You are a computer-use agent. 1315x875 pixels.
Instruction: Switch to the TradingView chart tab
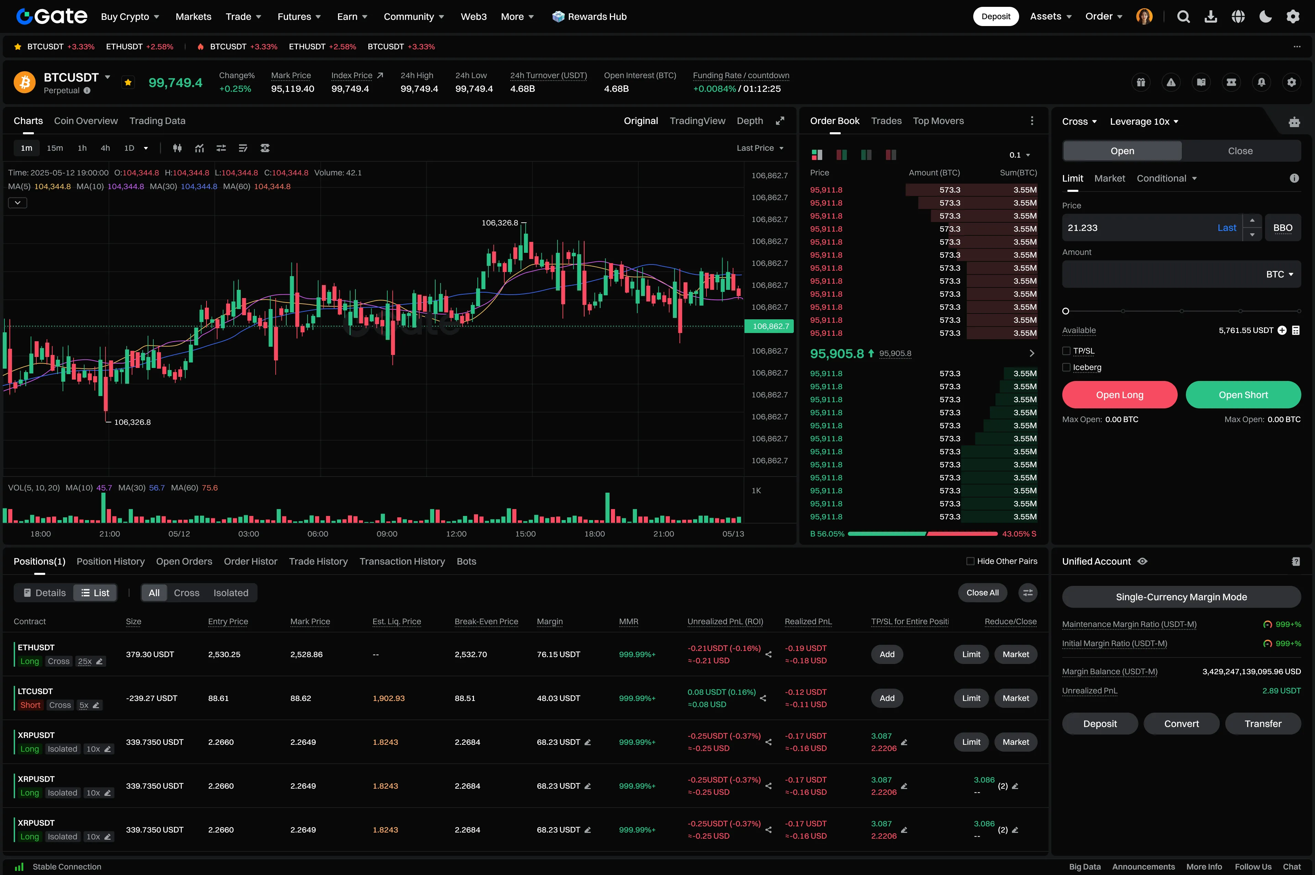(x=698, y=121)
